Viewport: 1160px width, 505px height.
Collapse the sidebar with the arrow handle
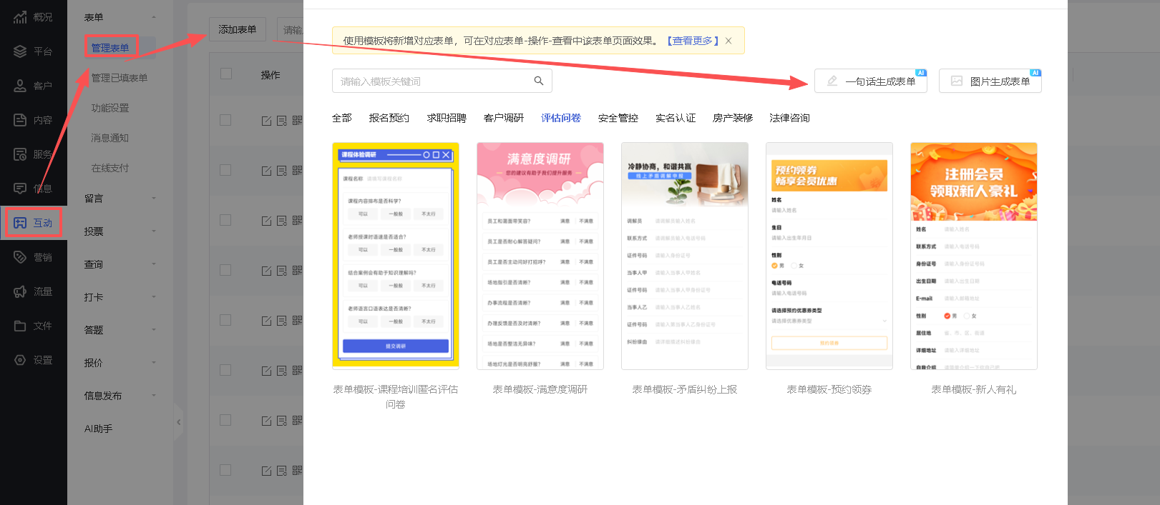click(x=178, y=422)
